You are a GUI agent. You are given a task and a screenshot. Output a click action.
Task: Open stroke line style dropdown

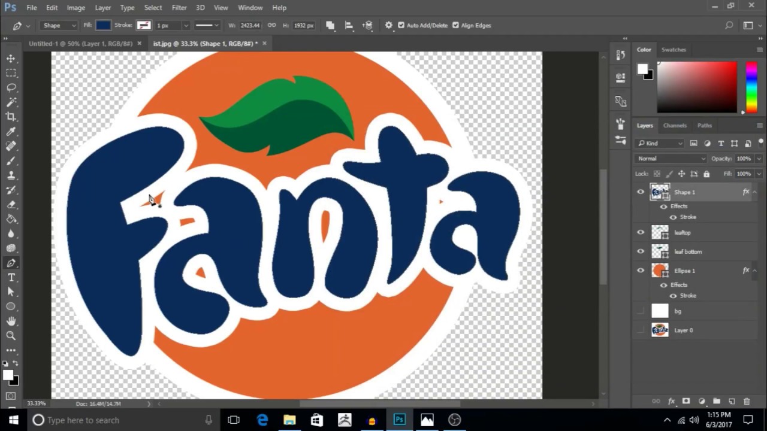pyautogui.click(x=207, y=25)
